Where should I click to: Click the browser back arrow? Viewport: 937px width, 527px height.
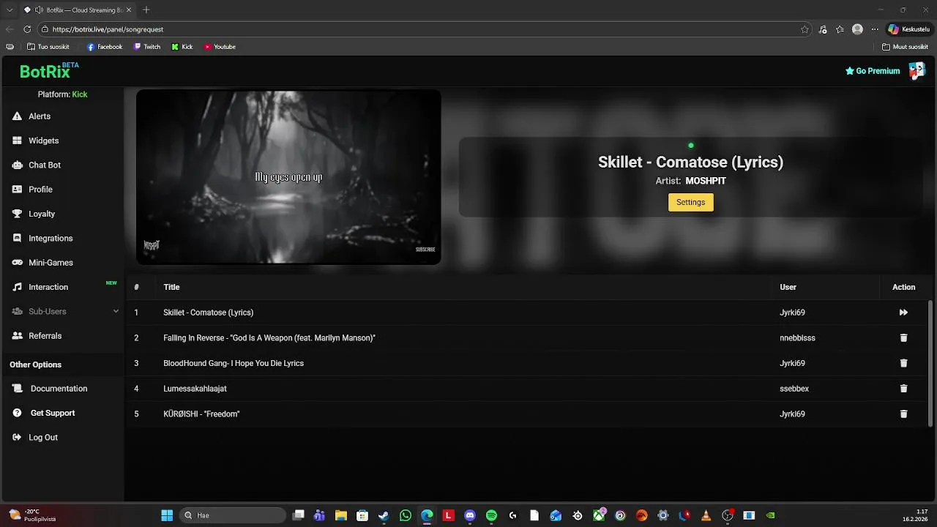(x=10, y=29)
